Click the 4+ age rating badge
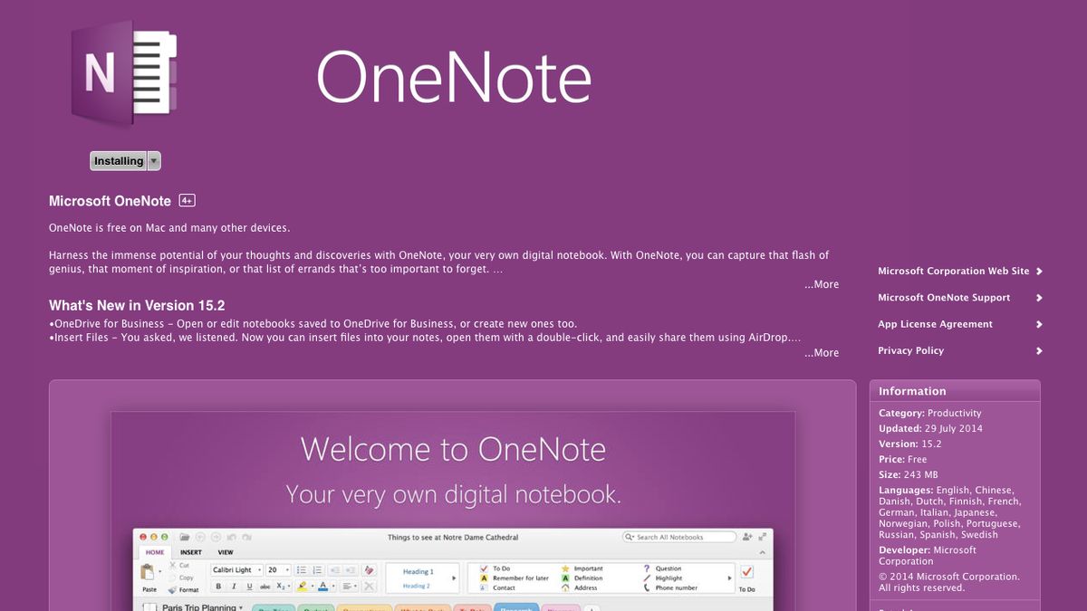The image size is (1087, 611). 187,200
